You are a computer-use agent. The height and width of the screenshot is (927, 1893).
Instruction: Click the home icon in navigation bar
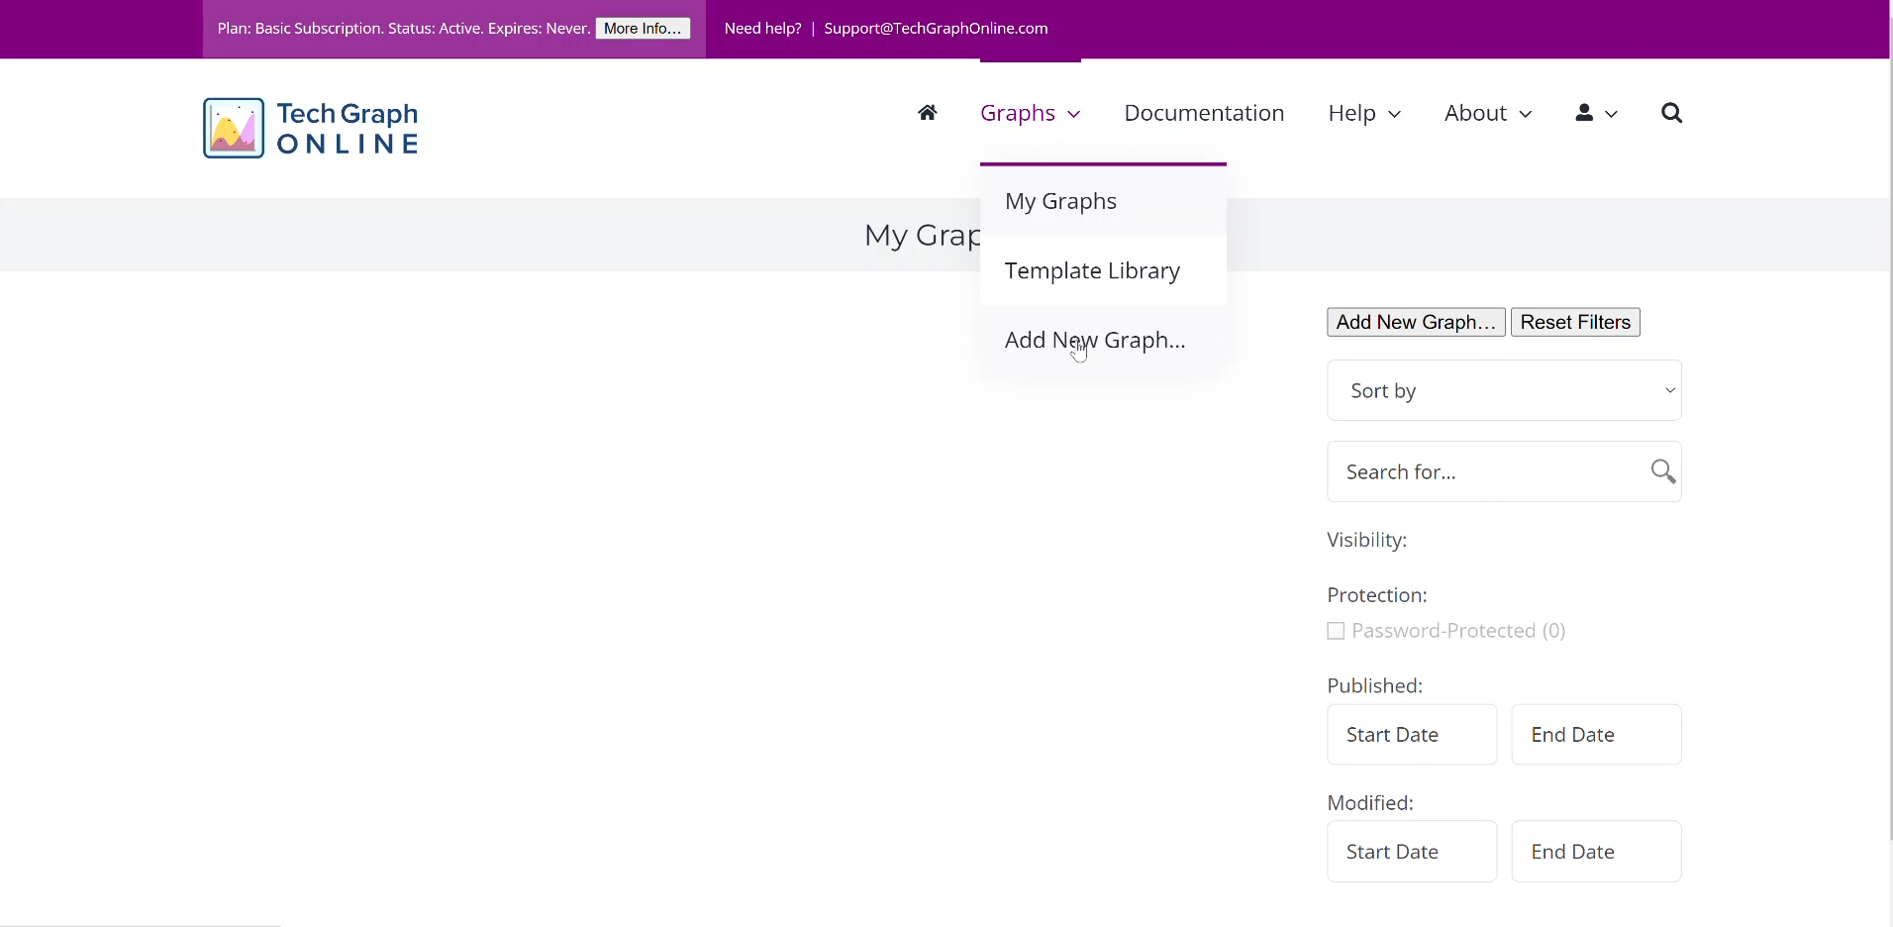[928, 113]
